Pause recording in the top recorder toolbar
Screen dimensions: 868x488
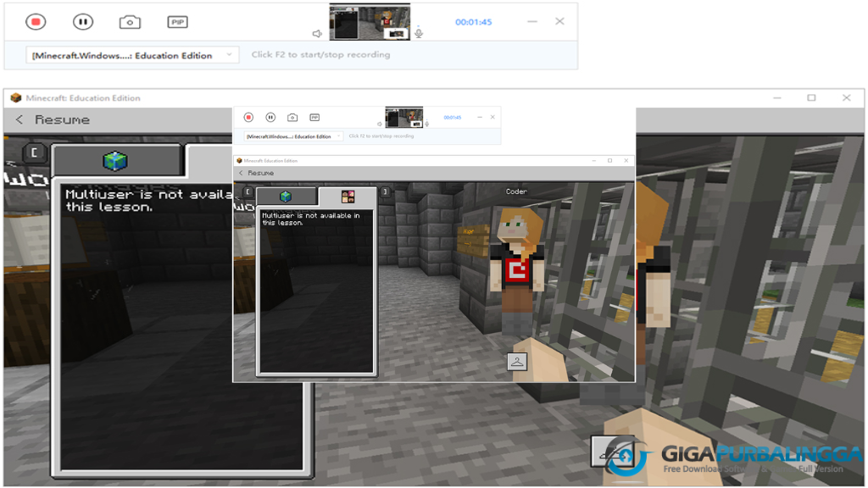[x=83, y=22]
